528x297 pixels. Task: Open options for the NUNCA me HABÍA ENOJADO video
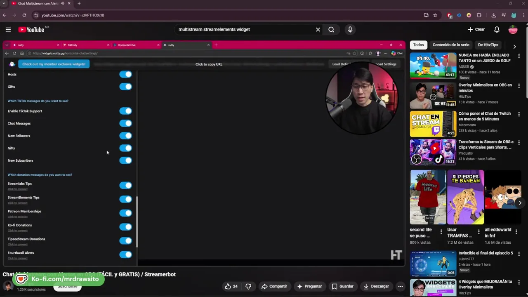519,56
